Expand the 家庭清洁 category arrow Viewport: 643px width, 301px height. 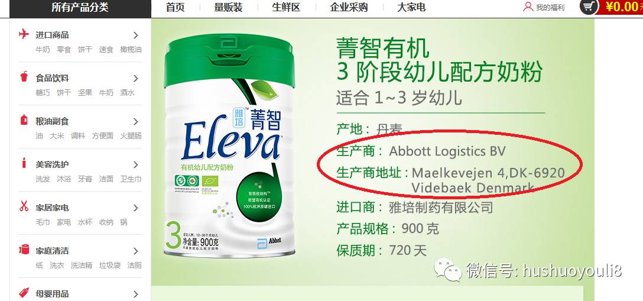[x=136, y=251]
